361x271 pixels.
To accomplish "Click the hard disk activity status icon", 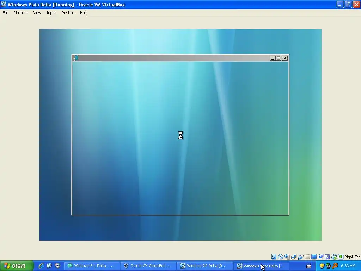I will [x=274, y=257].
